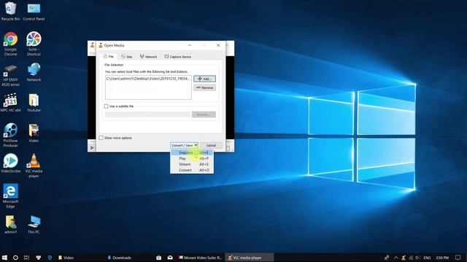Switch to the File tab
Image resolution: width=467 pixels, height=262 pixels.
[x=109, y=57]
